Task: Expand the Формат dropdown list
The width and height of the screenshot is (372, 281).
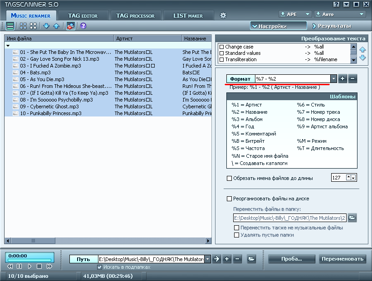Action: (333, 79)
